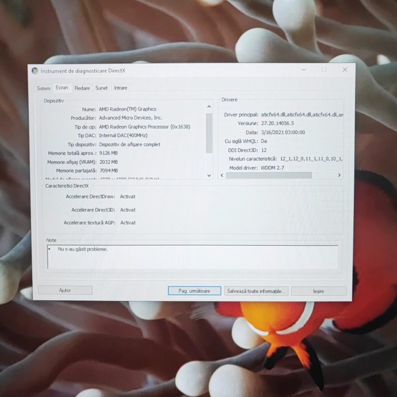Click the 'aticfx64.dll' driver principal value
This screenshot has height=397, width=397.
tap(302, 115)
